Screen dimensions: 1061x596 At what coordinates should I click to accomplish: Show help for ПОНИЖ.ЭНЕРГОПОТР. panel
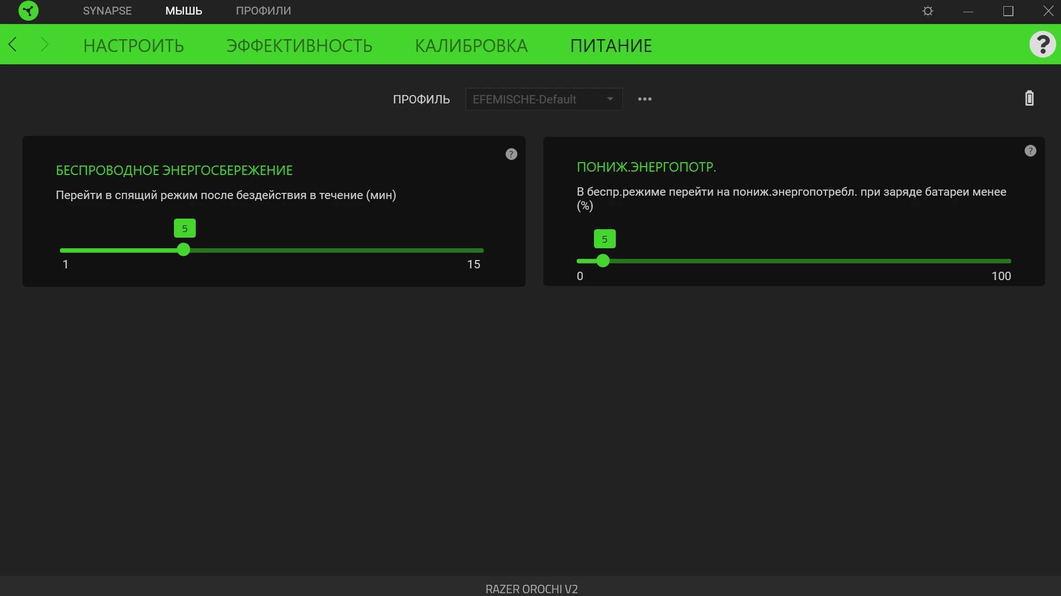tap(1030, 151)
